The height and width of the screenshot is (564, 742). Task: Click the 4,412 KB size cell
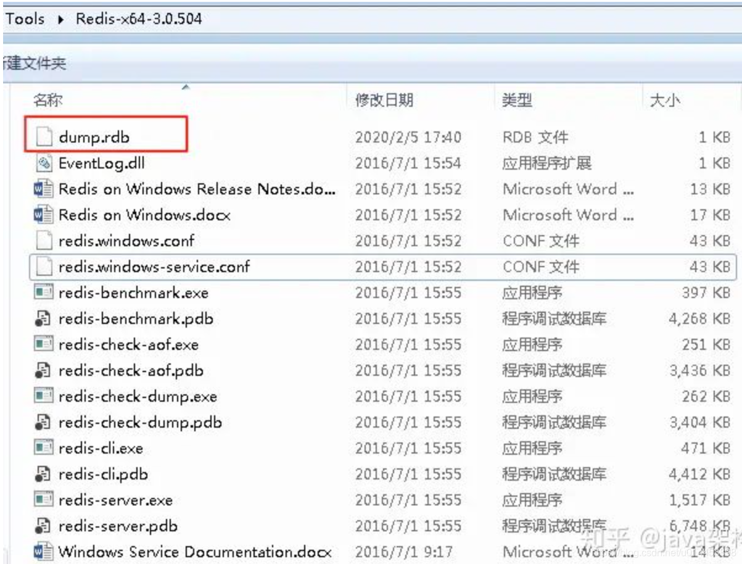click(x=699, y=474)
